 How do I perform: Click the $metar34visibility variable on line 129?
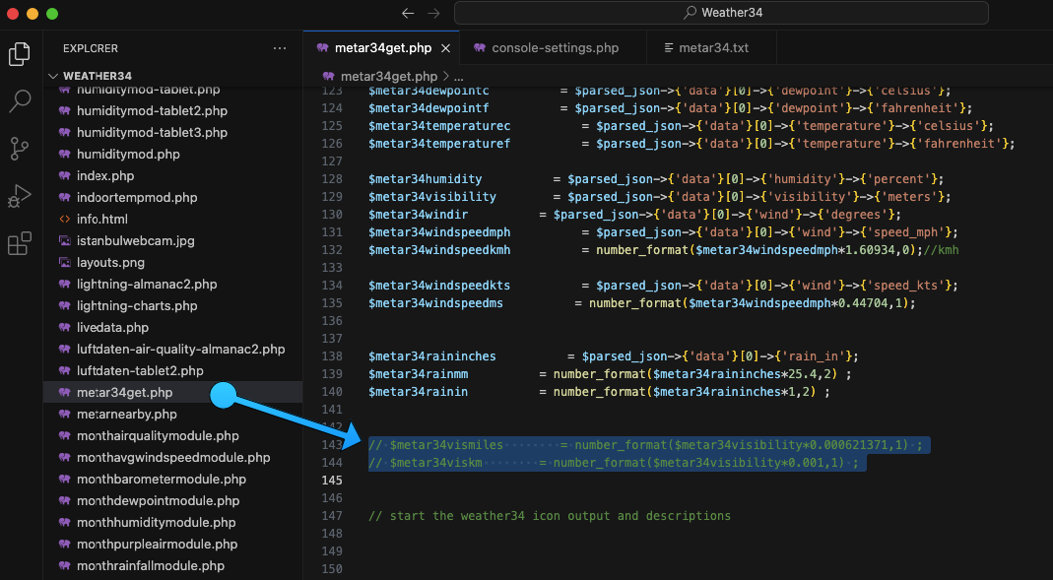432,197
